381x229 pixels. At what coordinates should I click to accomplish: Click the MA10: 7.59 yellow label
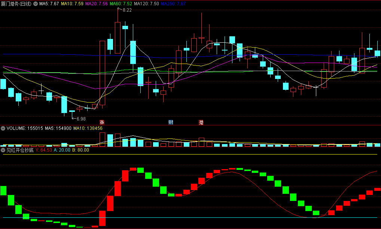pos(72,4)
